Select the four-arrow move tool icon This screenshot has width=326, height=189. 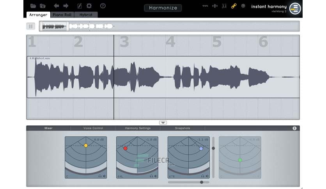tap(215, 6)
